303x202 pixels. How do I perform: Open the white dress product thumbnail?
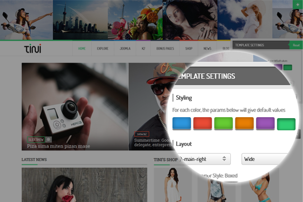167,187
